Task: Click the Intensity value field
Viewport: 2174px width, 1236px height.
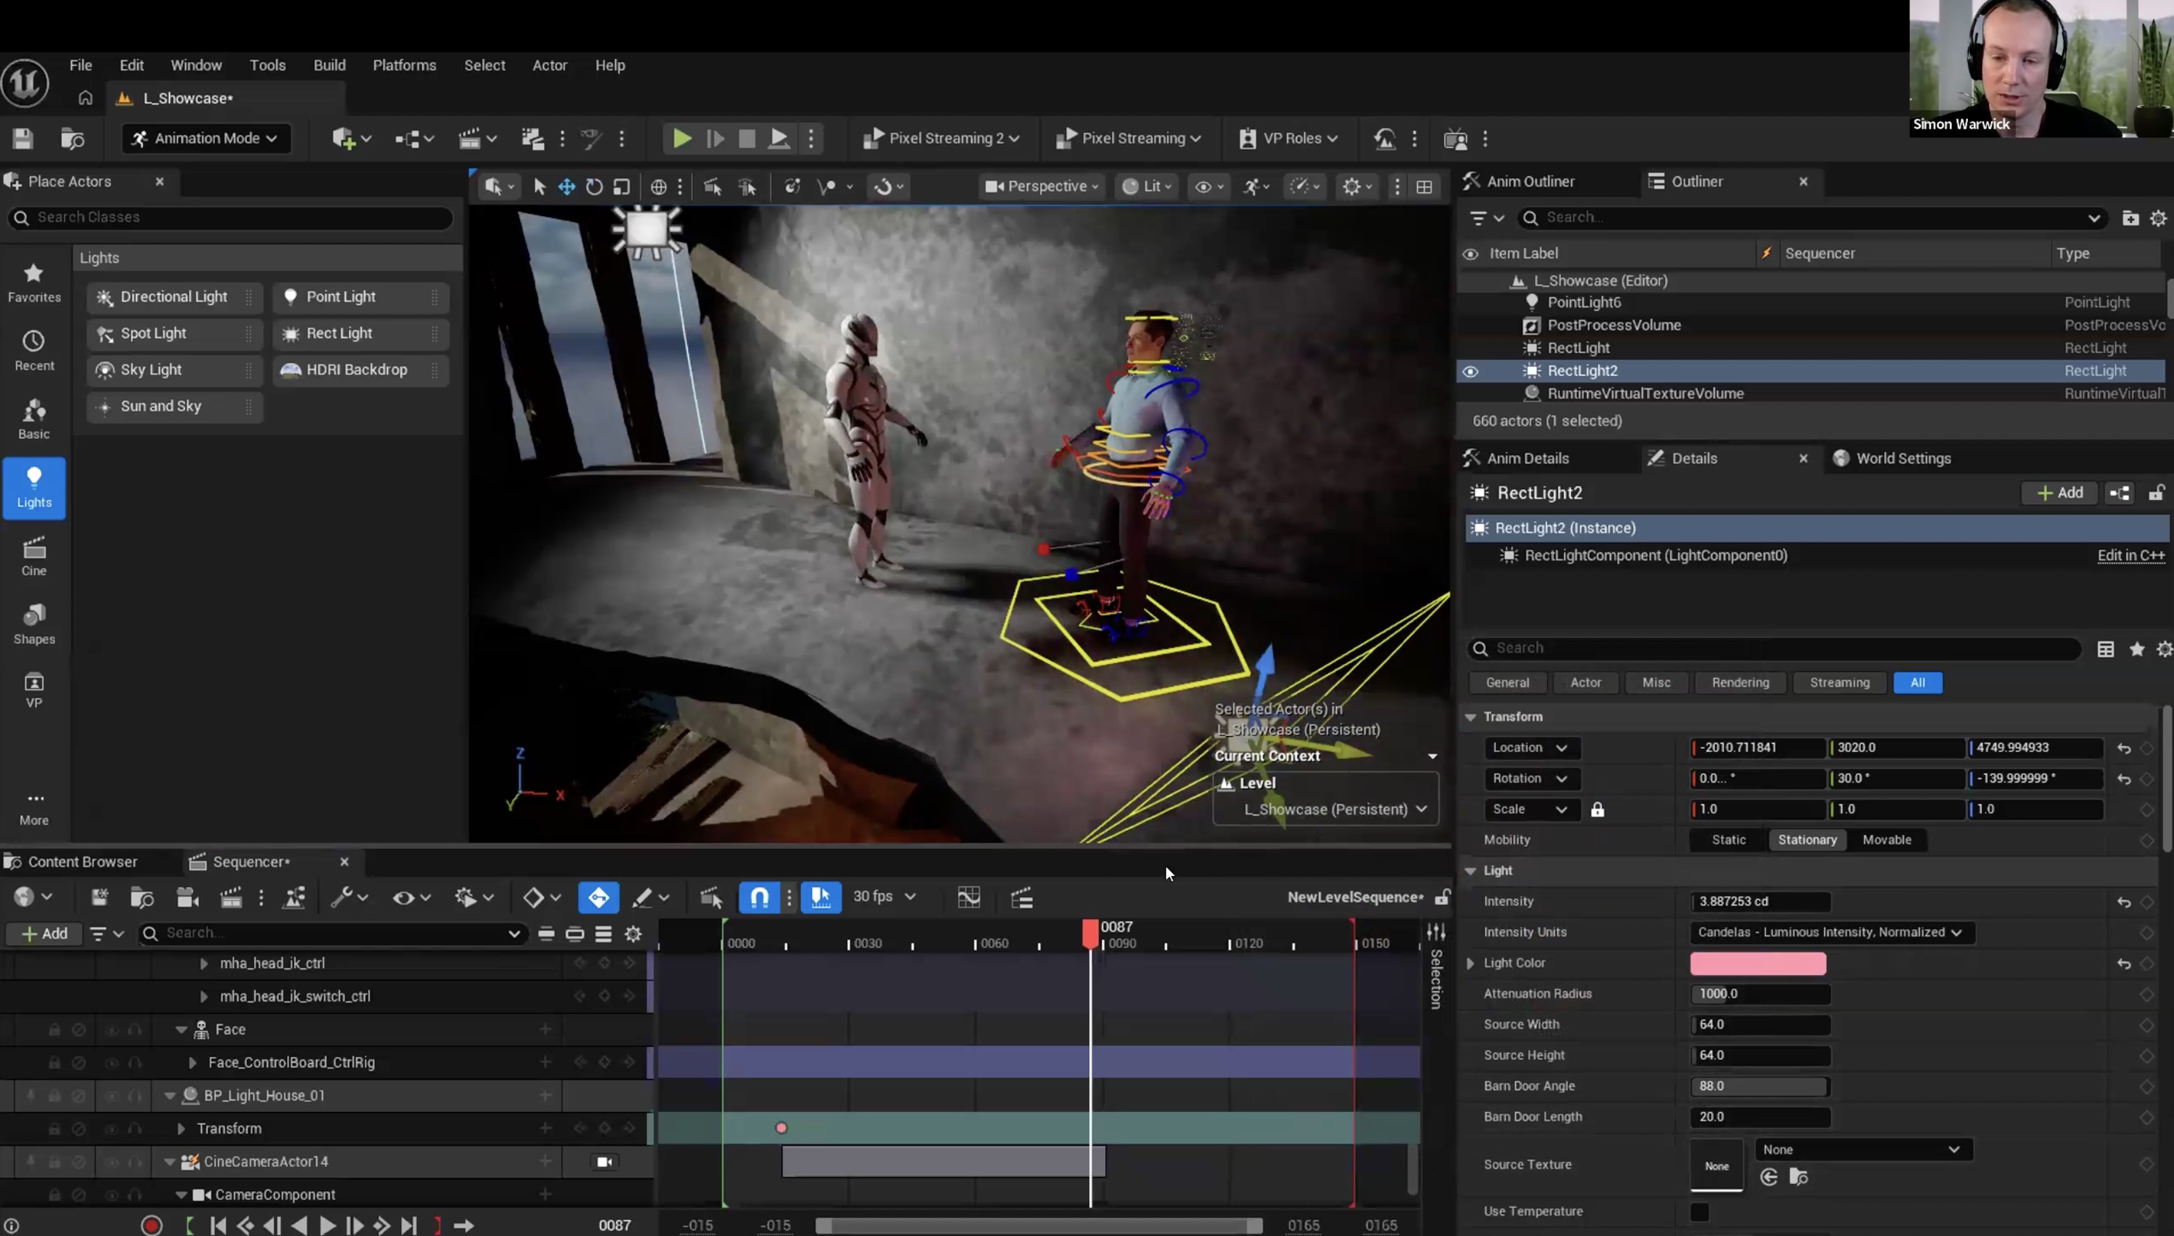Action: 1760,901
